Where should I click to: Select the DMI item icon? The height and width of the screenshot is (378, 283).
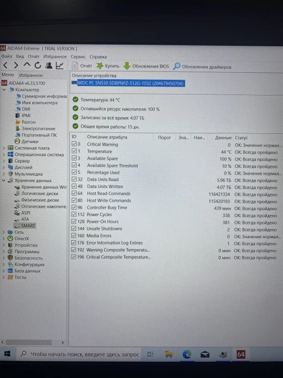tap(18, 109)
